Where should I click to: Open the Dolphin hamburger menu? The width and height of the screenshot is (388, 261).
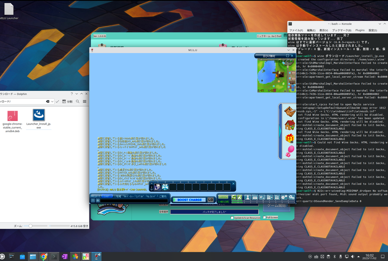tap(84, 102)
